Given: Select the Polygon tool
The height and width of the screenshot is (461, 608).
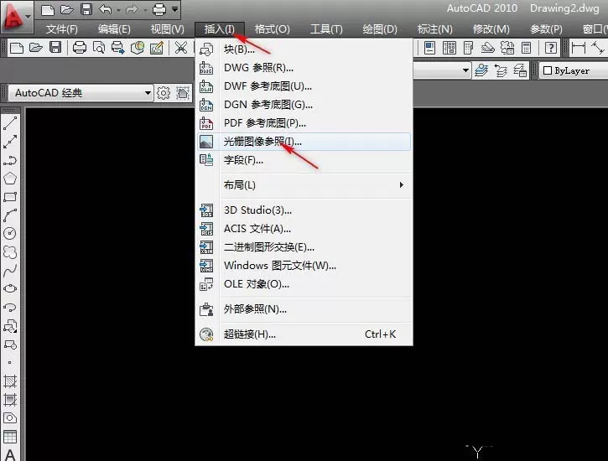Looking at the screenshot, I should click(x=10, y=179).
